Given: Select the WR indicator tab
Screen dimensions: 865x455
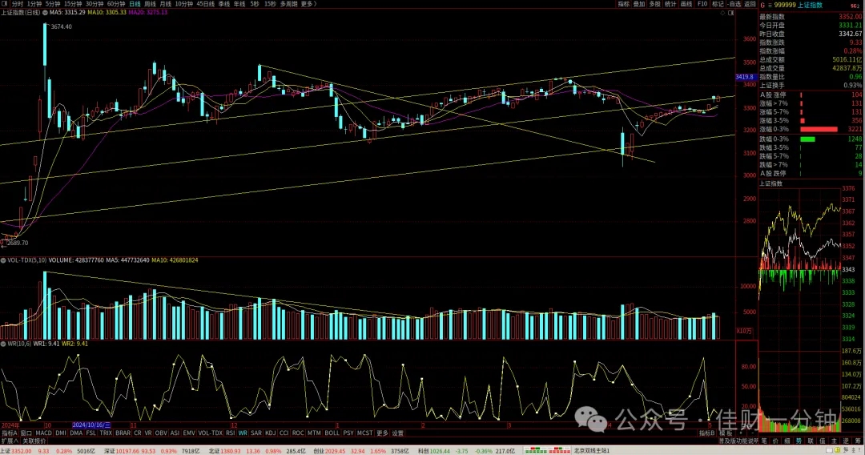Looking at the screenshot, I should (x=243, y=433).
